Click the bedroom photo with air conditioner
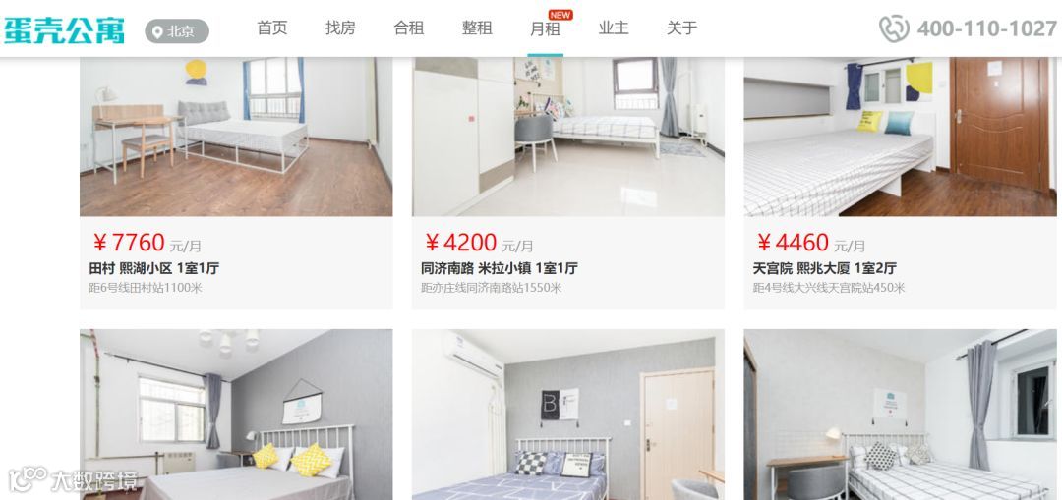The width and height of the screenshot is (1062, 500). coord(568,415)
